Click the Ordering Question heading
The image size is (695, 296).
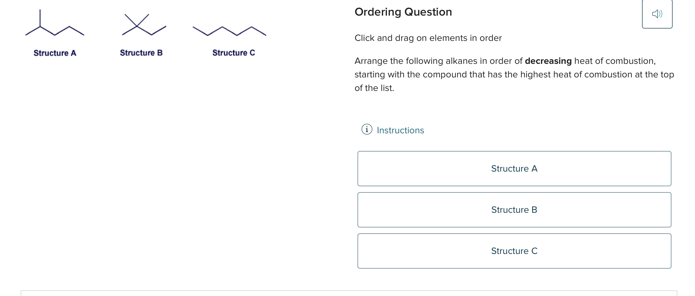(x=403, y=12)
